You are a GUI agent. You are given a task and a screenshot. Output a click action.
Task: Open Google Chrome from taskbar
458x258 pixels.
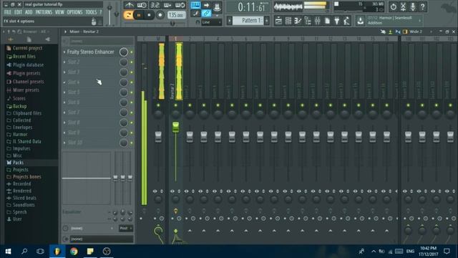74,252
